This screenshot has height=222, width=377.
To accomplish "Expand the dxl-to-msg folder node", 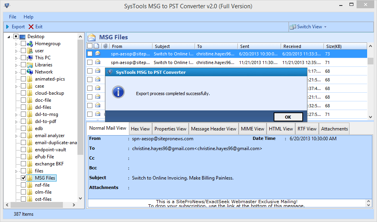I will (x=17, y=115).
